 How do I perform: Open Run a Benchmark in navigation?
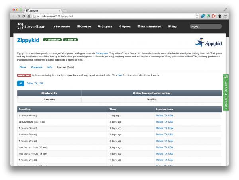point(149,27)
